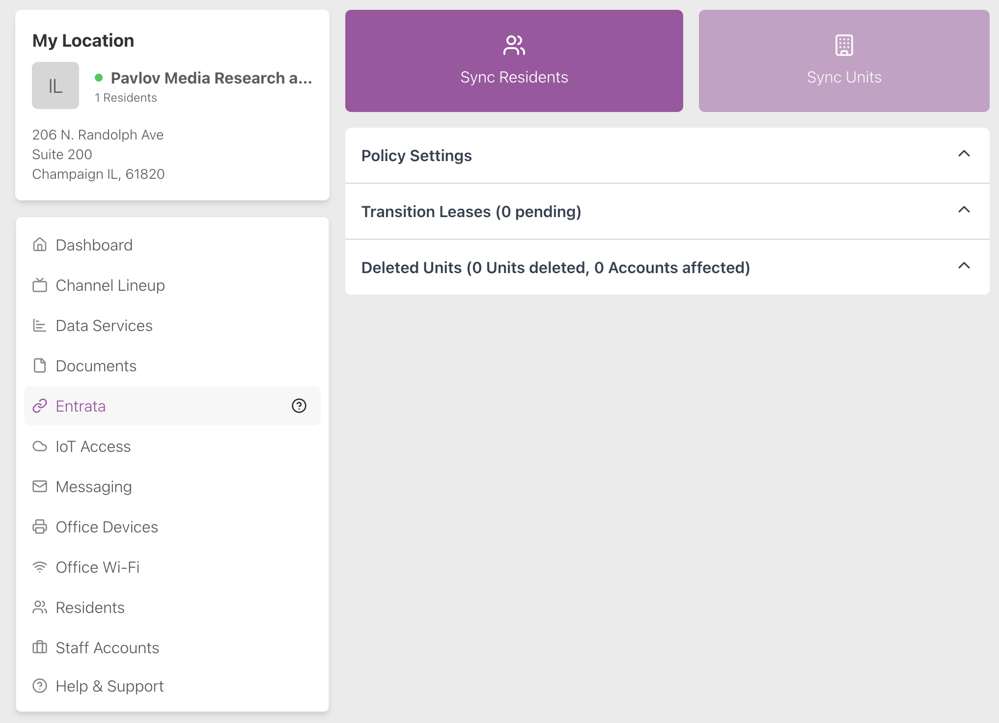Collapse the Deleted Units chevron
999x723 pixels.
pyautogui.click(x=964, y=266)
